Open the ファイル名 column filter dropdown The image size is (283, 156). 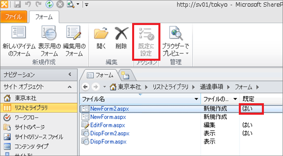point(196,99)
